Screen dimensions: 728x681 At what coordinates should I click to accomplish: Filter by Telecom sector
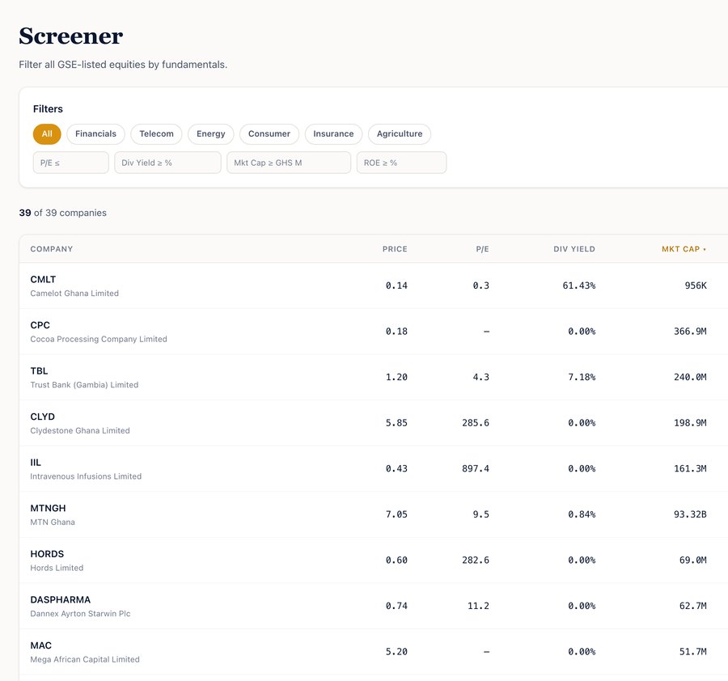pos(156,134)
